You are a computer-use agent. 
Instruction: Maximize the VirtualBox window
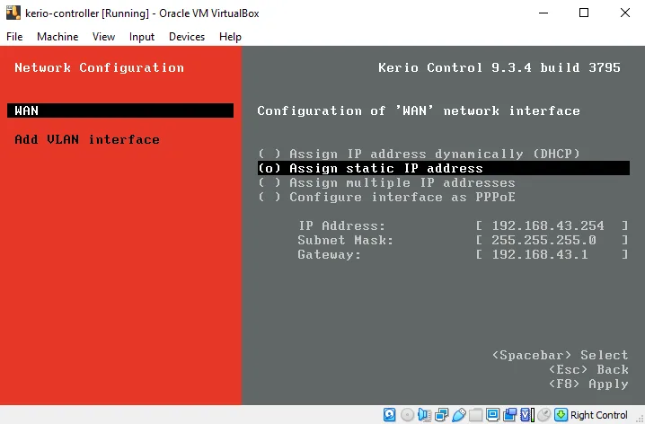tap(584, 13)
